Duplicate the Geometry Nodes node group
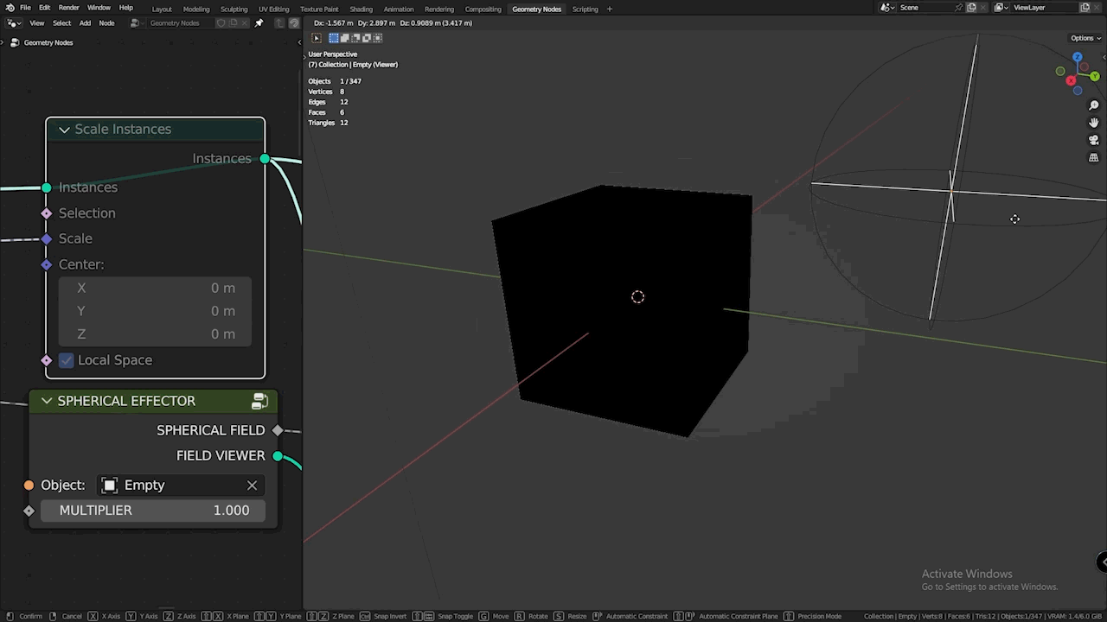The image size is (1107, 622). (x=233, y=22)
